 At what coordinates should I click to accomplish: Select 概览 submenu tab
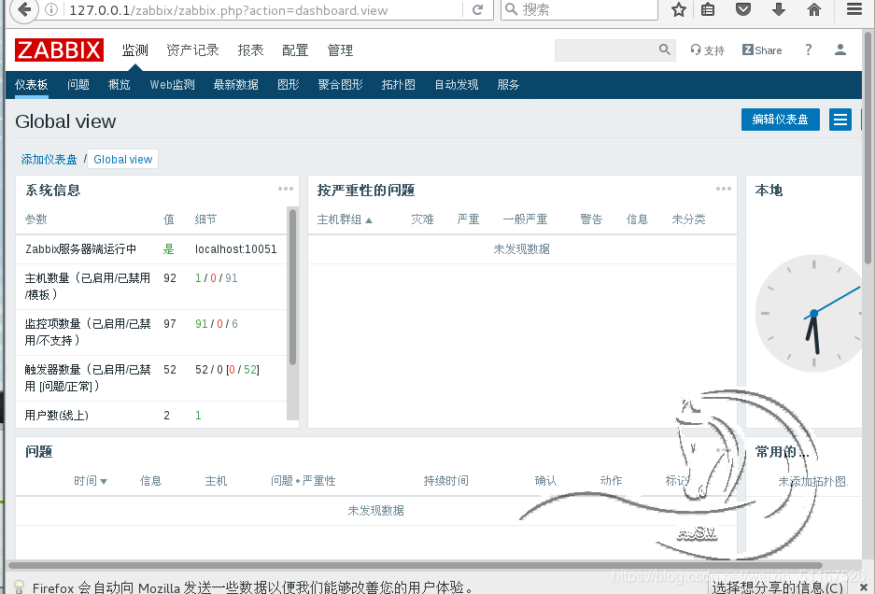(x=119, y=85)
